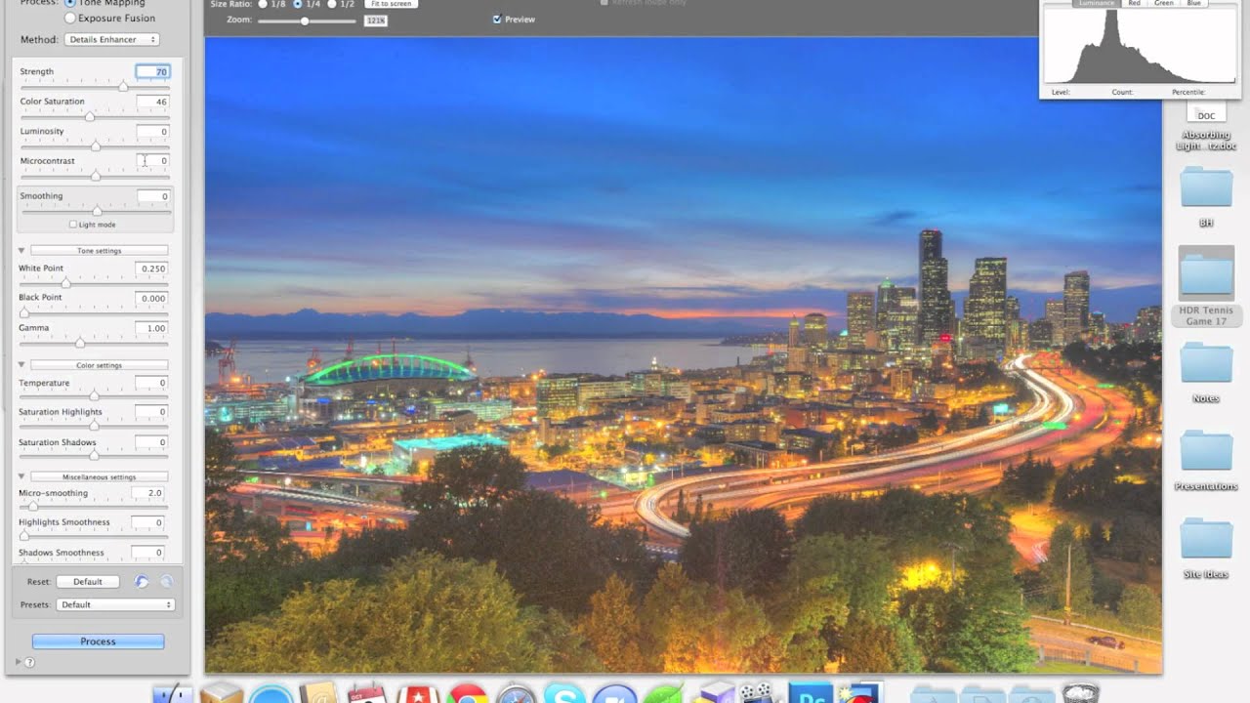Collapse the Color settings section triangle
This screenshot has width=1250, height=703.
[21, 365]
